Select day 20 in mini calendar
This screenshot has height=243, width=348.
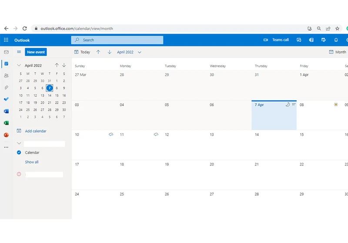click(42, 103)
